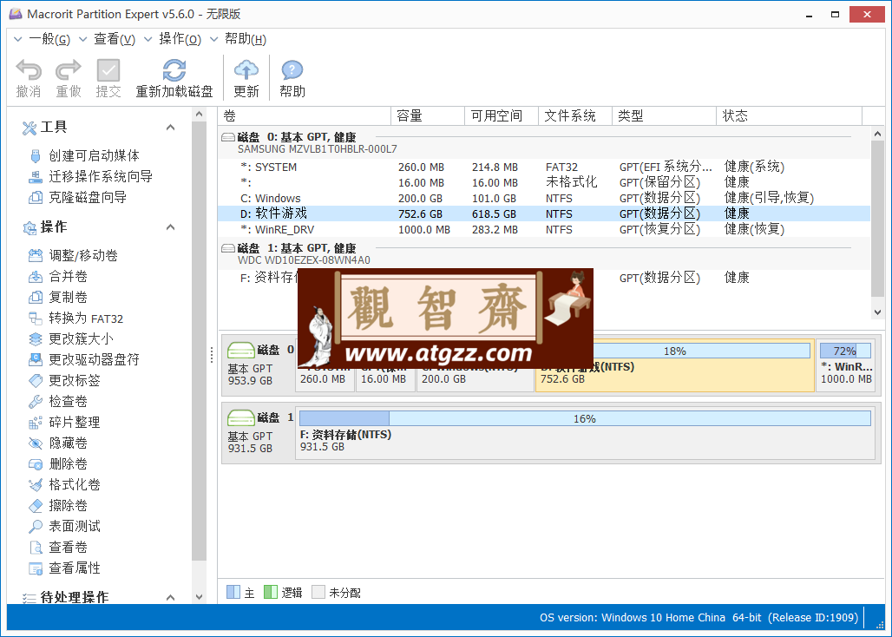The image size is (892, 637).
Task: Reload disks with 重新加载磁盘 icon
Action: [x=174, y=70]
